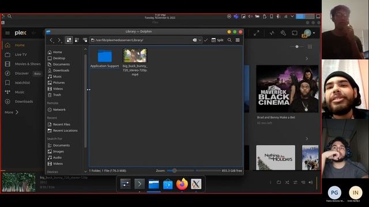
Task: Open Nothing Like the Holidays poster
Action: pyautogui.click(x=276, y=158)
